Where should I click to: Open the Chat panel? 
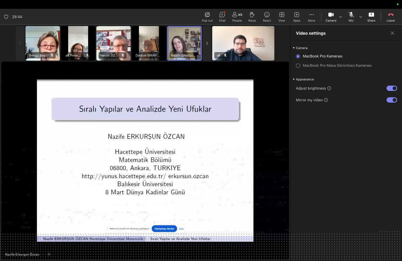222,15
